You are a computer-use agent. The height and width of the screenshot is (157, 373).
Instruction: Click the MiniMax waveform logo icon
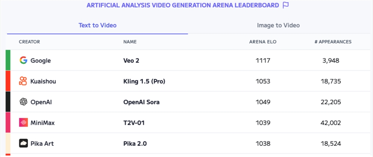23,122
